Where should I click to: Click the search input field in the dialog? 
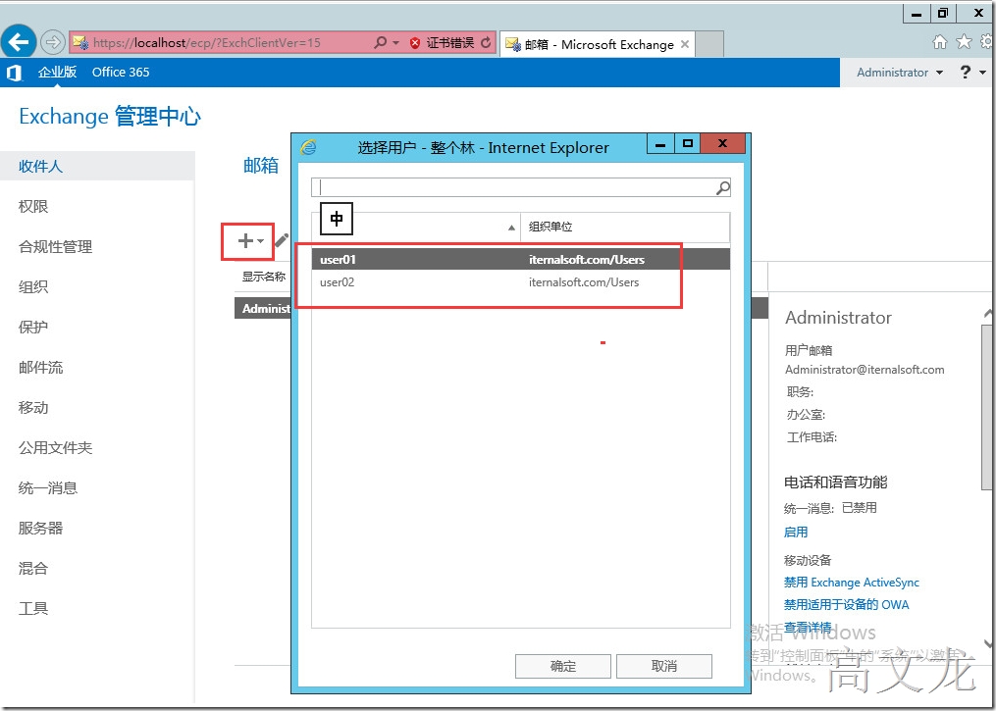click(x=513, y=187)
